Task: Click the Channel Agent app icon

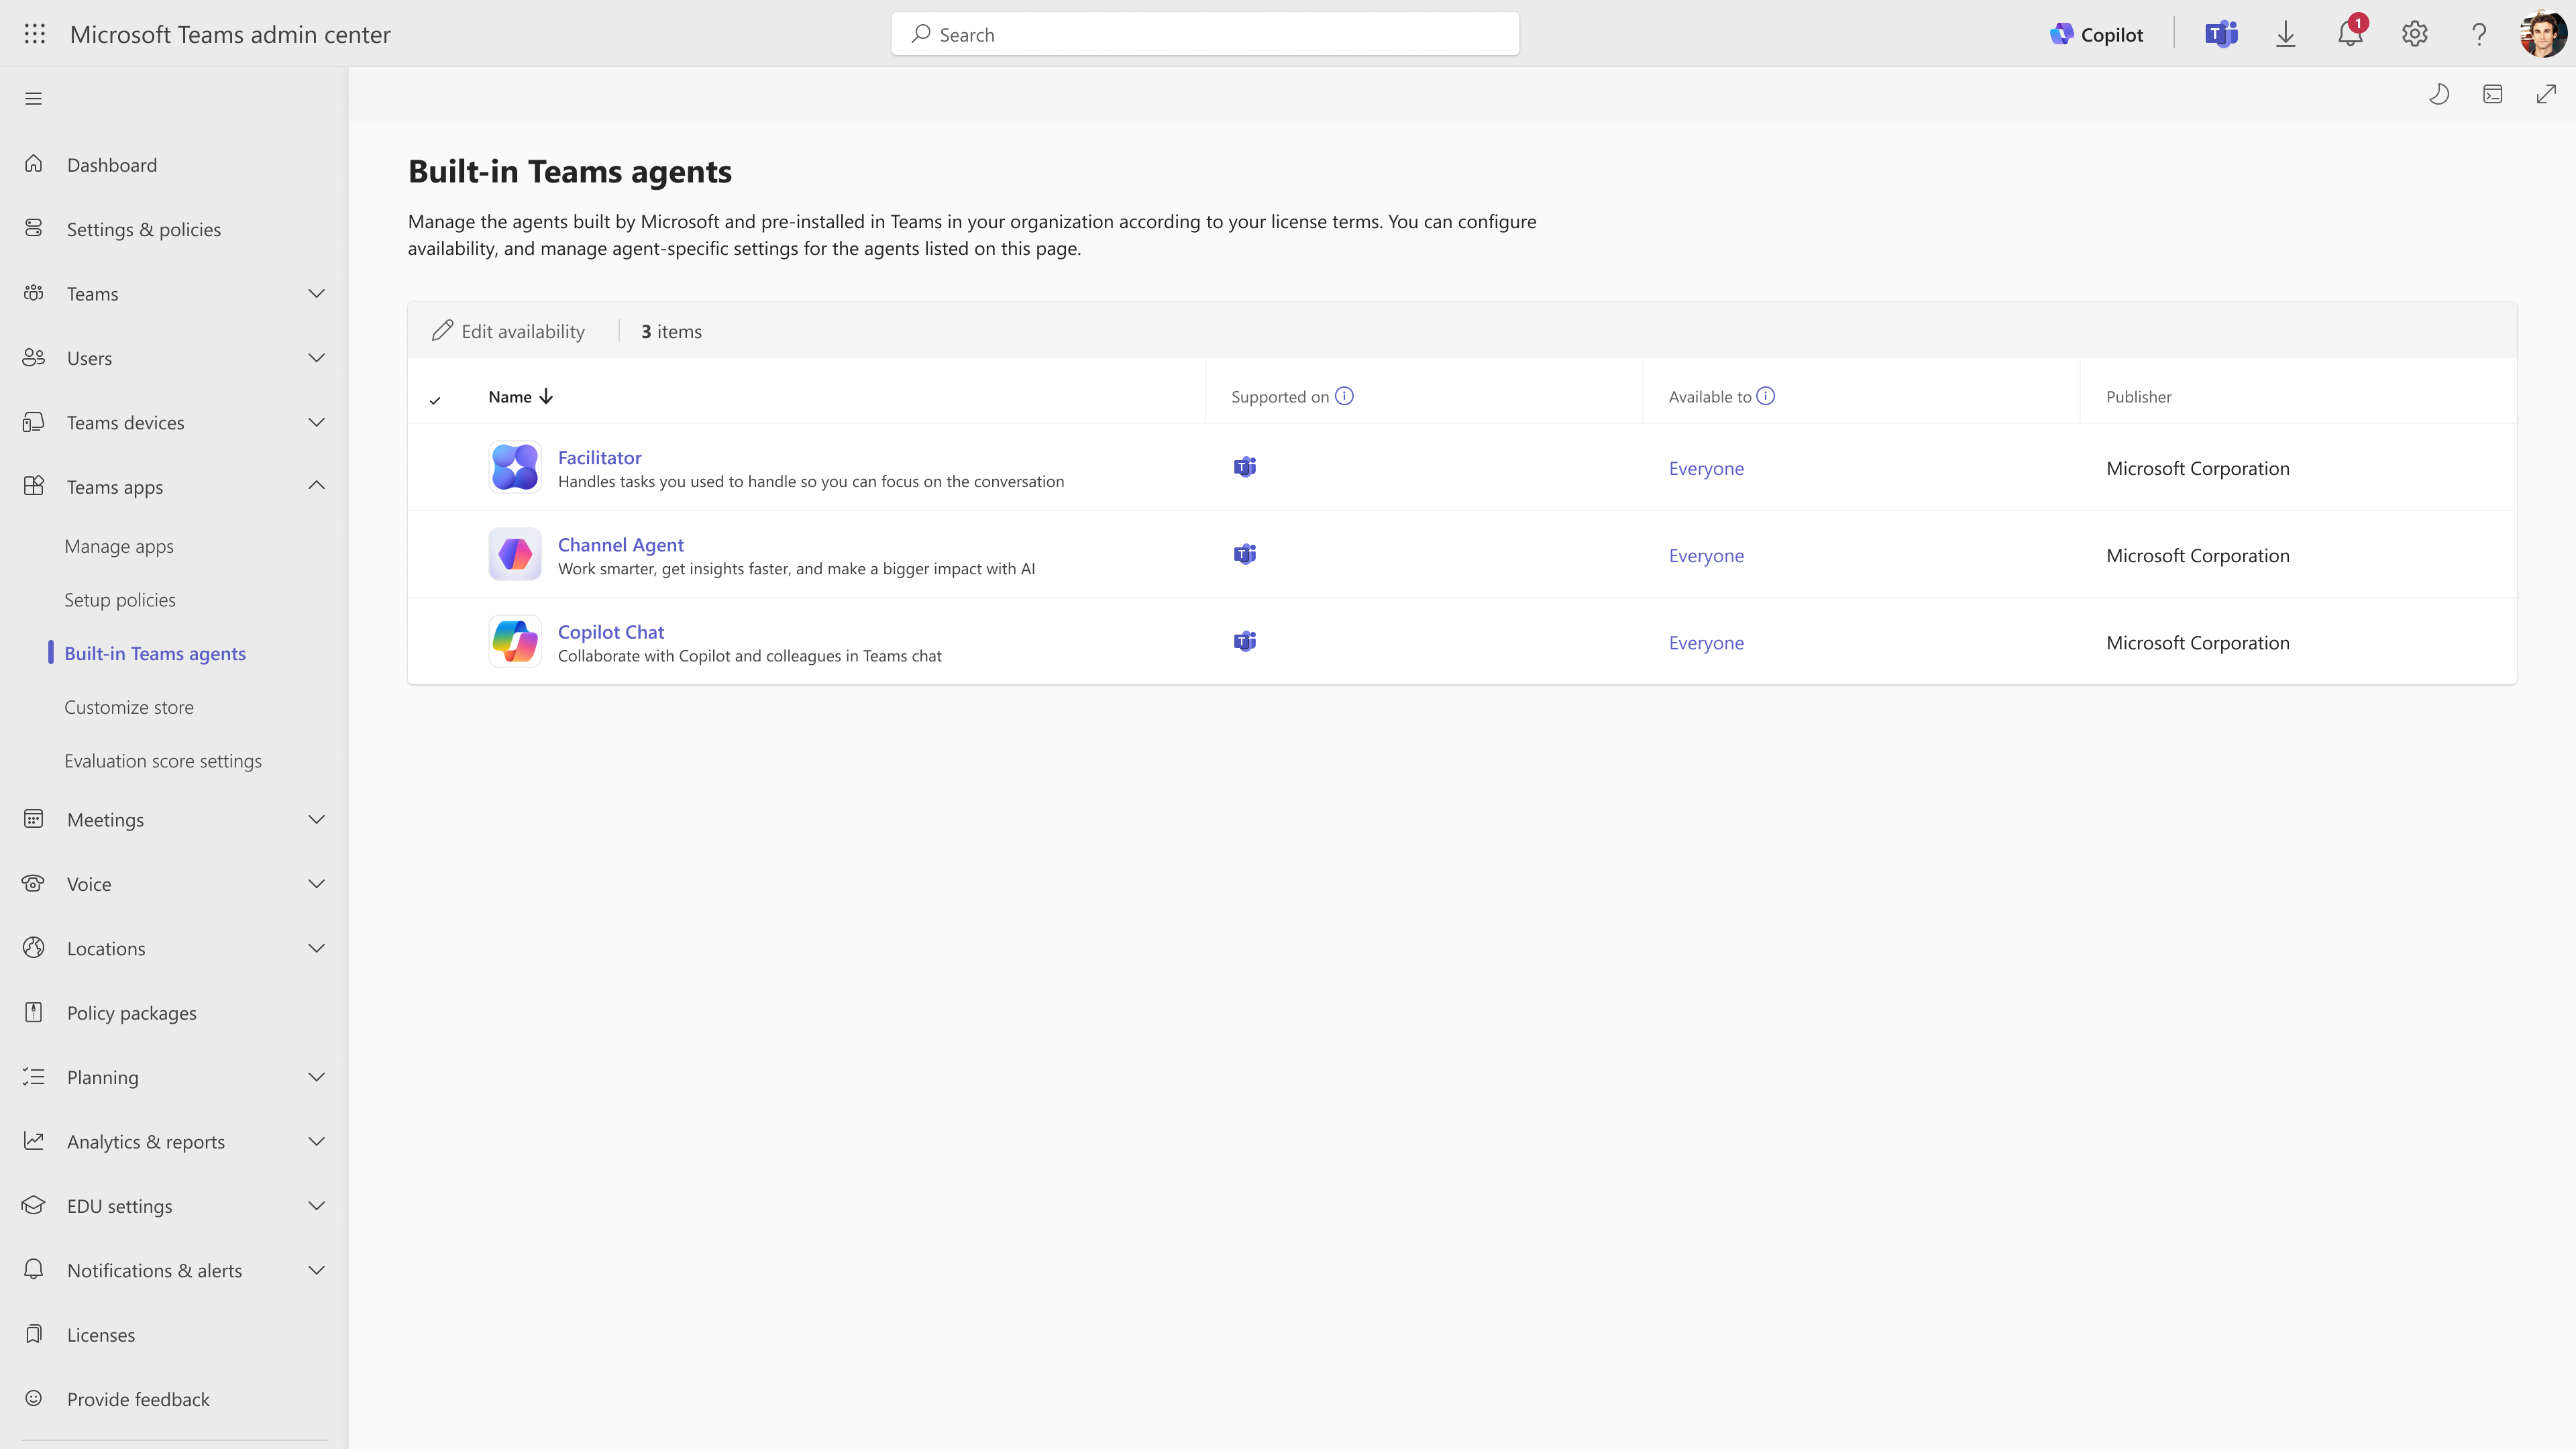Action: (515, 554)
